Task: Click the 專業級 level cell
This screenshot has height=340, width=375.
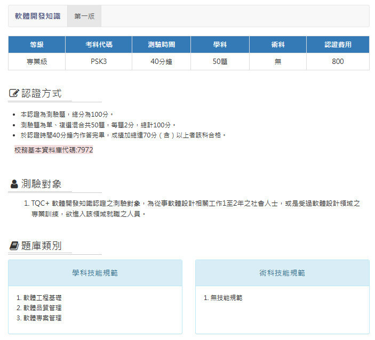Action: pos(37,61)
